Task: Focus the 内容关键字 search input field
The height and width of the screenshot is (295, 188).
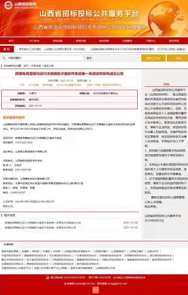Action: 52,58
